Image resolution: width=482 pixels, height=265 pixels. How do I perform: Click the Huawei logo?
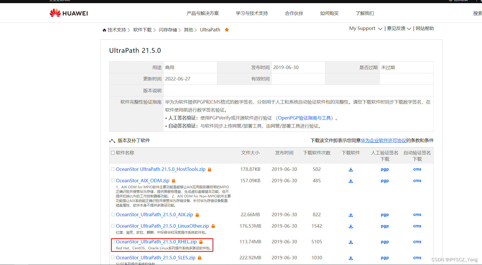pyautogui.click(x=69, y=13)
